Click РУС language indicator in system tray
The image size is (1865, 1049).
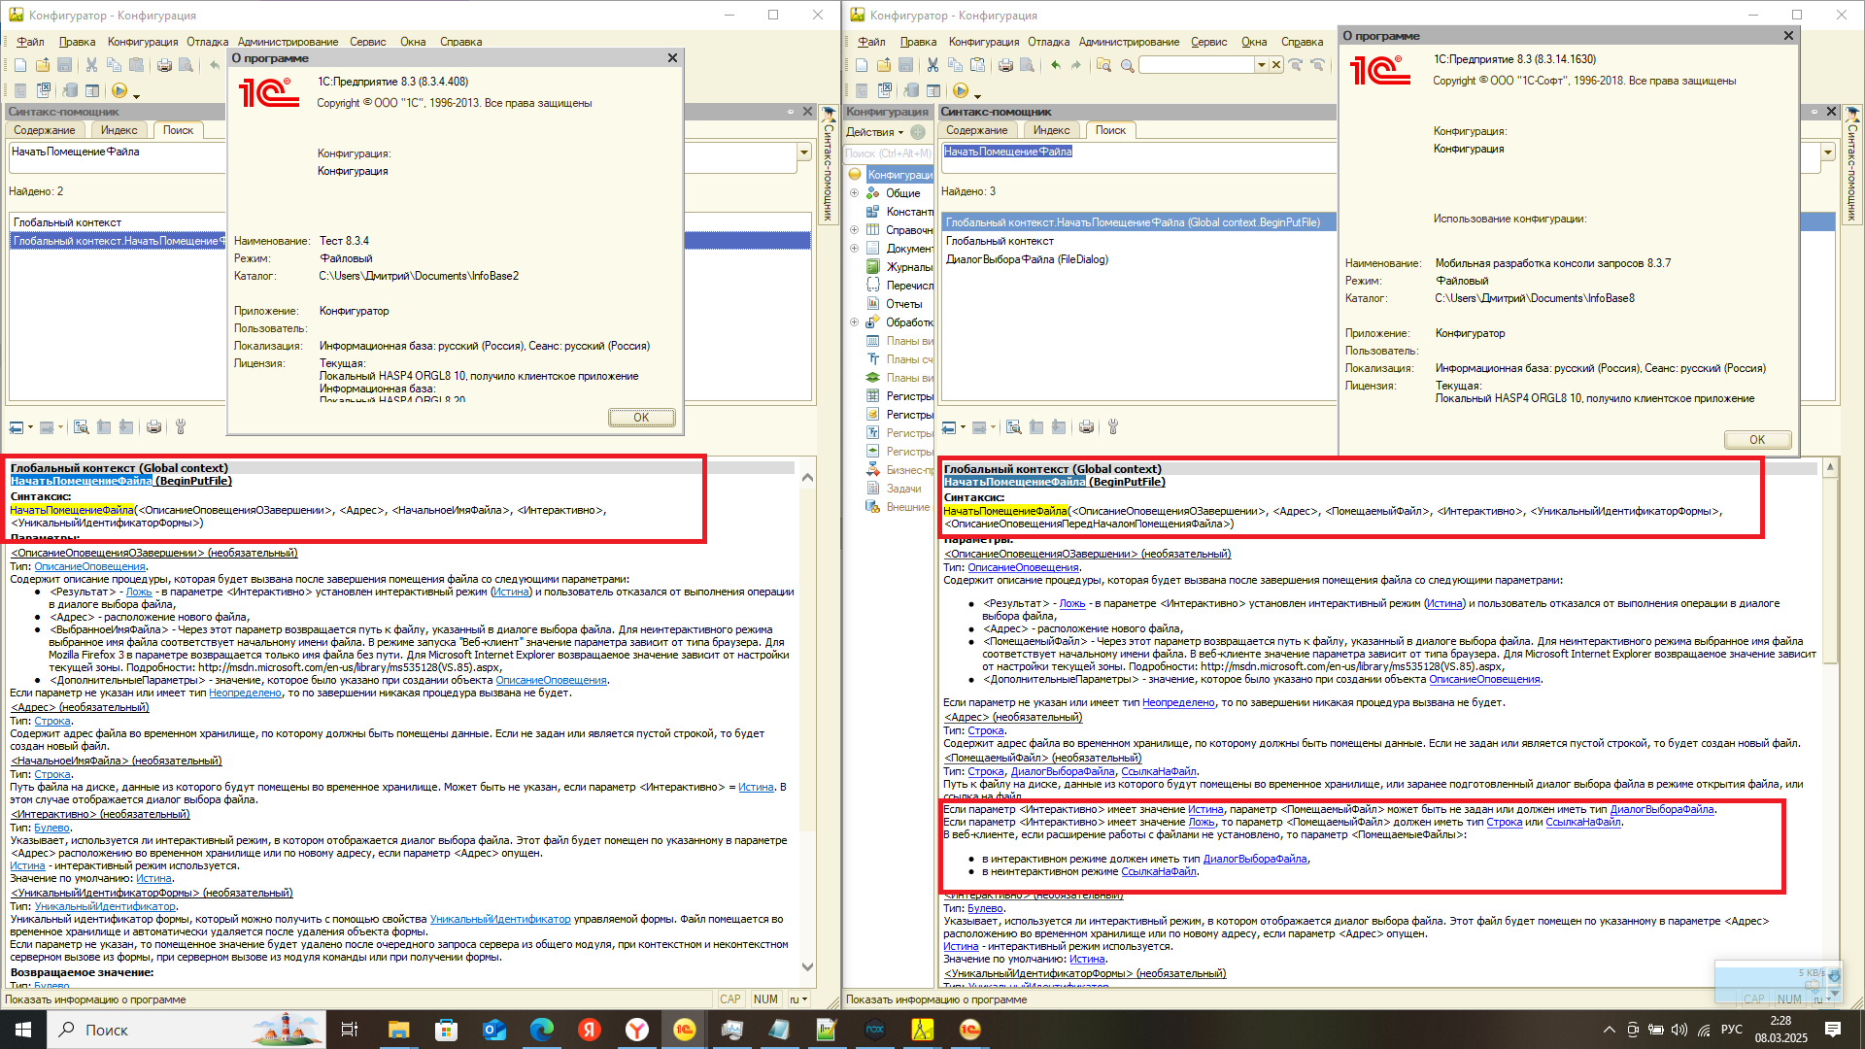(1732, 1030)
